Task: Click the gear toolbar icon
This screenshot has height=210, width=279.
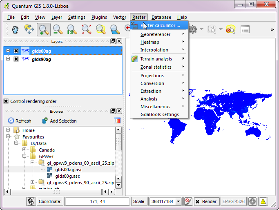Action: click(193, 29)
